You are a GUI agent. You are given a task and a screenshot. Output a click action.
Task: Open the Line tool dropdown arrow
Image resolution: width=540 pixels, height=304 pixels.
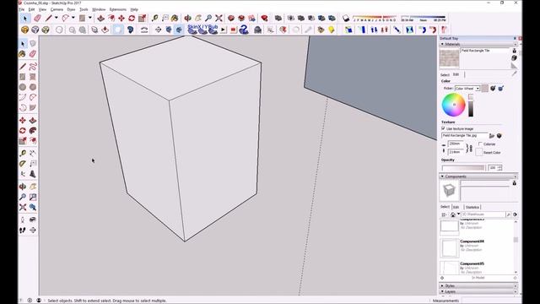point(57,18)
